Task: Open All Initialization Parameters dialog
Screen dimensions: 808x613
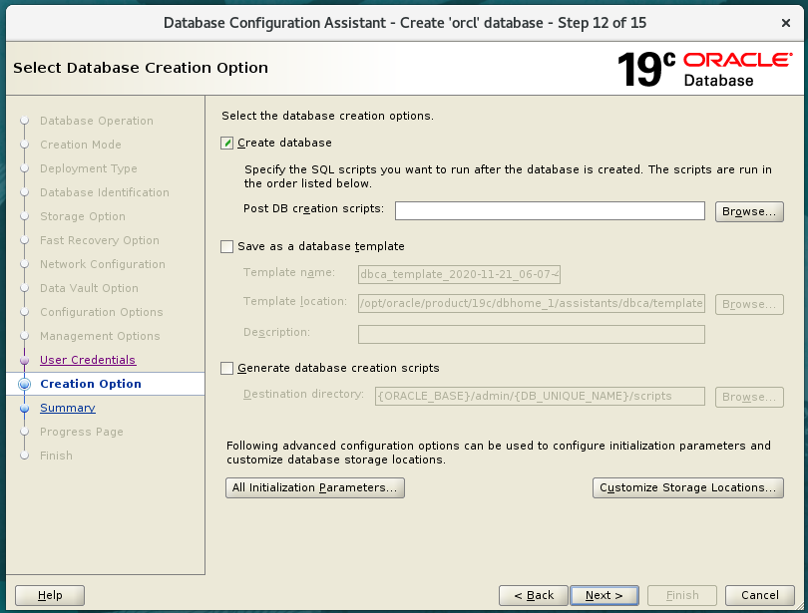Action: 315,487
